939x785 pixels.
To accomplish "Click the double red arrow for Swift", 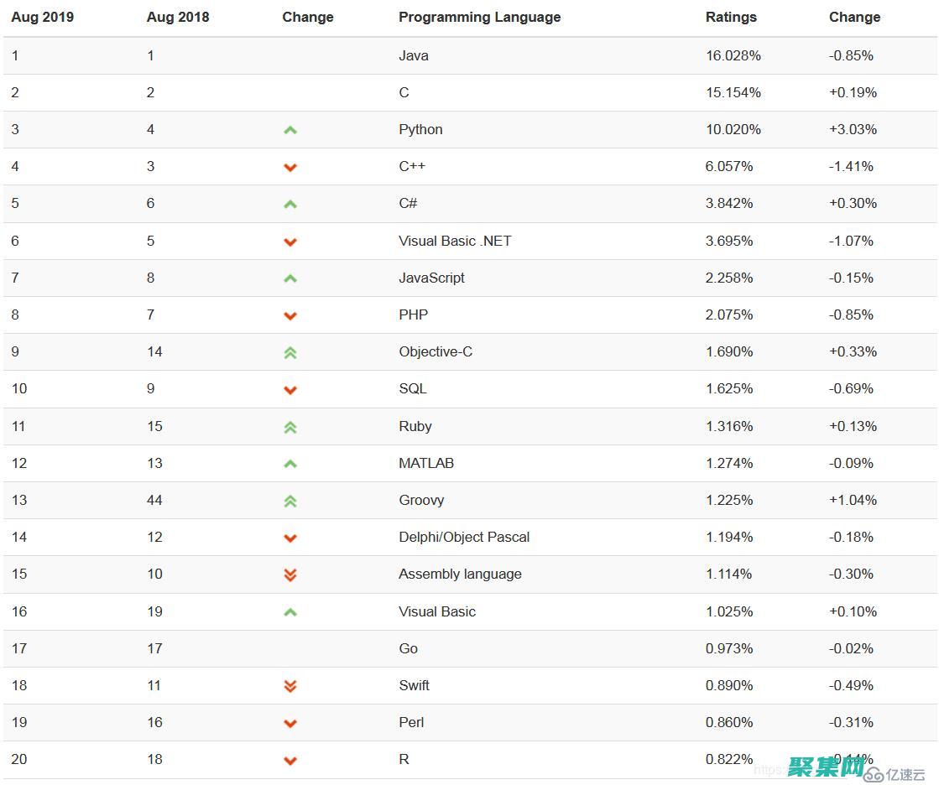I will click(290, 686).
